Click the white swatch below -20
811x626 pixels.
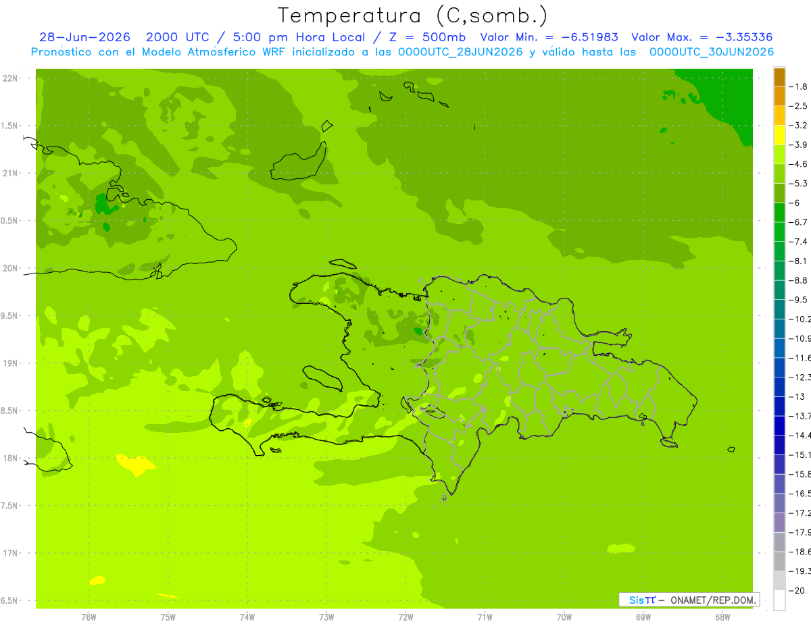point(779,600)
